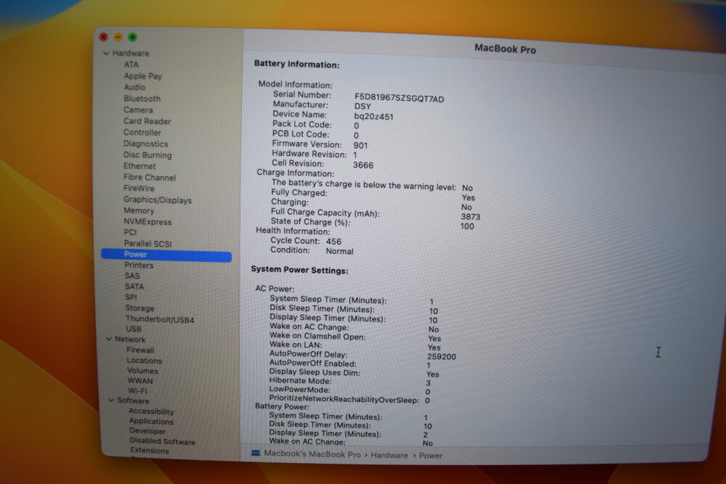Click the Hardware section label
The width and height of the screenshot is (726, 484).
pyautogui.click(x=131, y=53)
